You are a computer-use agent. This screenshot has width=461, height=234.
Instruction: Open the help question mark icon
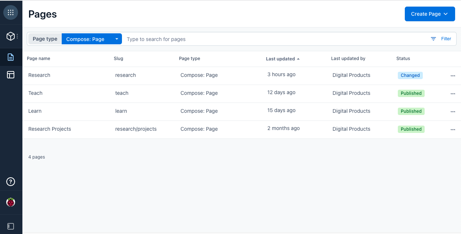11,181
